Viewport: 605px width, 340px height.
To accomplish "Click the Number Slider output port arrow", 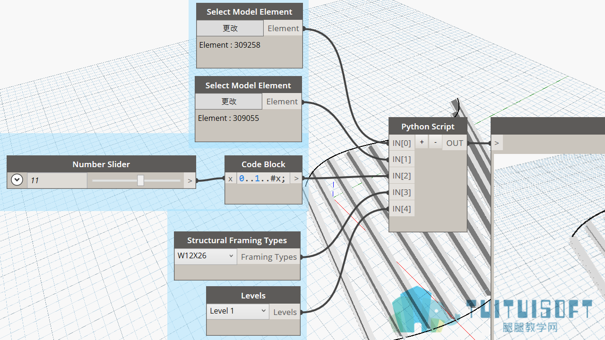I will [x=190, y=180].
